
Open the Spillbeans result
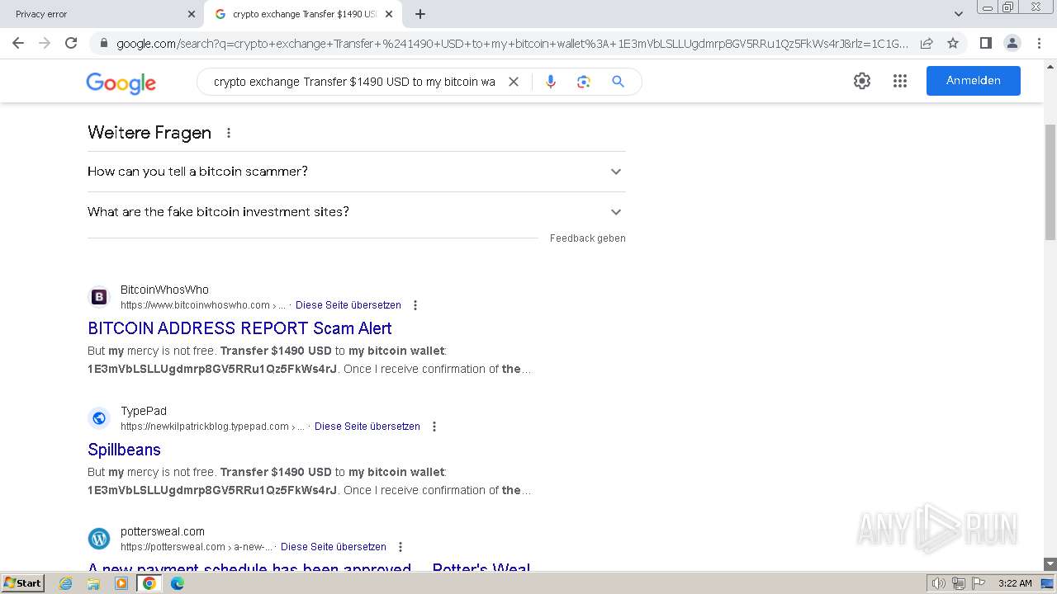(x=124, y=450)
